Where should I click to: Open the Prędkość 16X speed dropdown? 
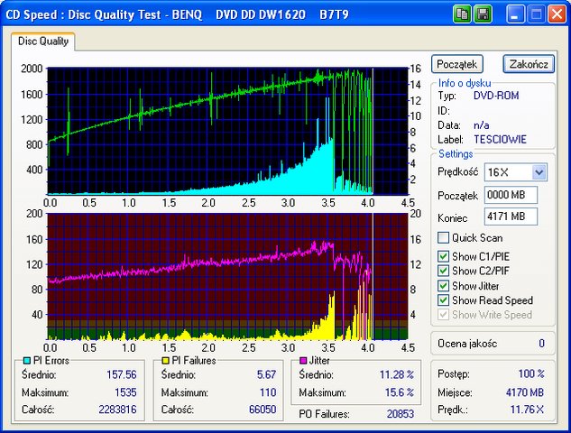point(539,172)
